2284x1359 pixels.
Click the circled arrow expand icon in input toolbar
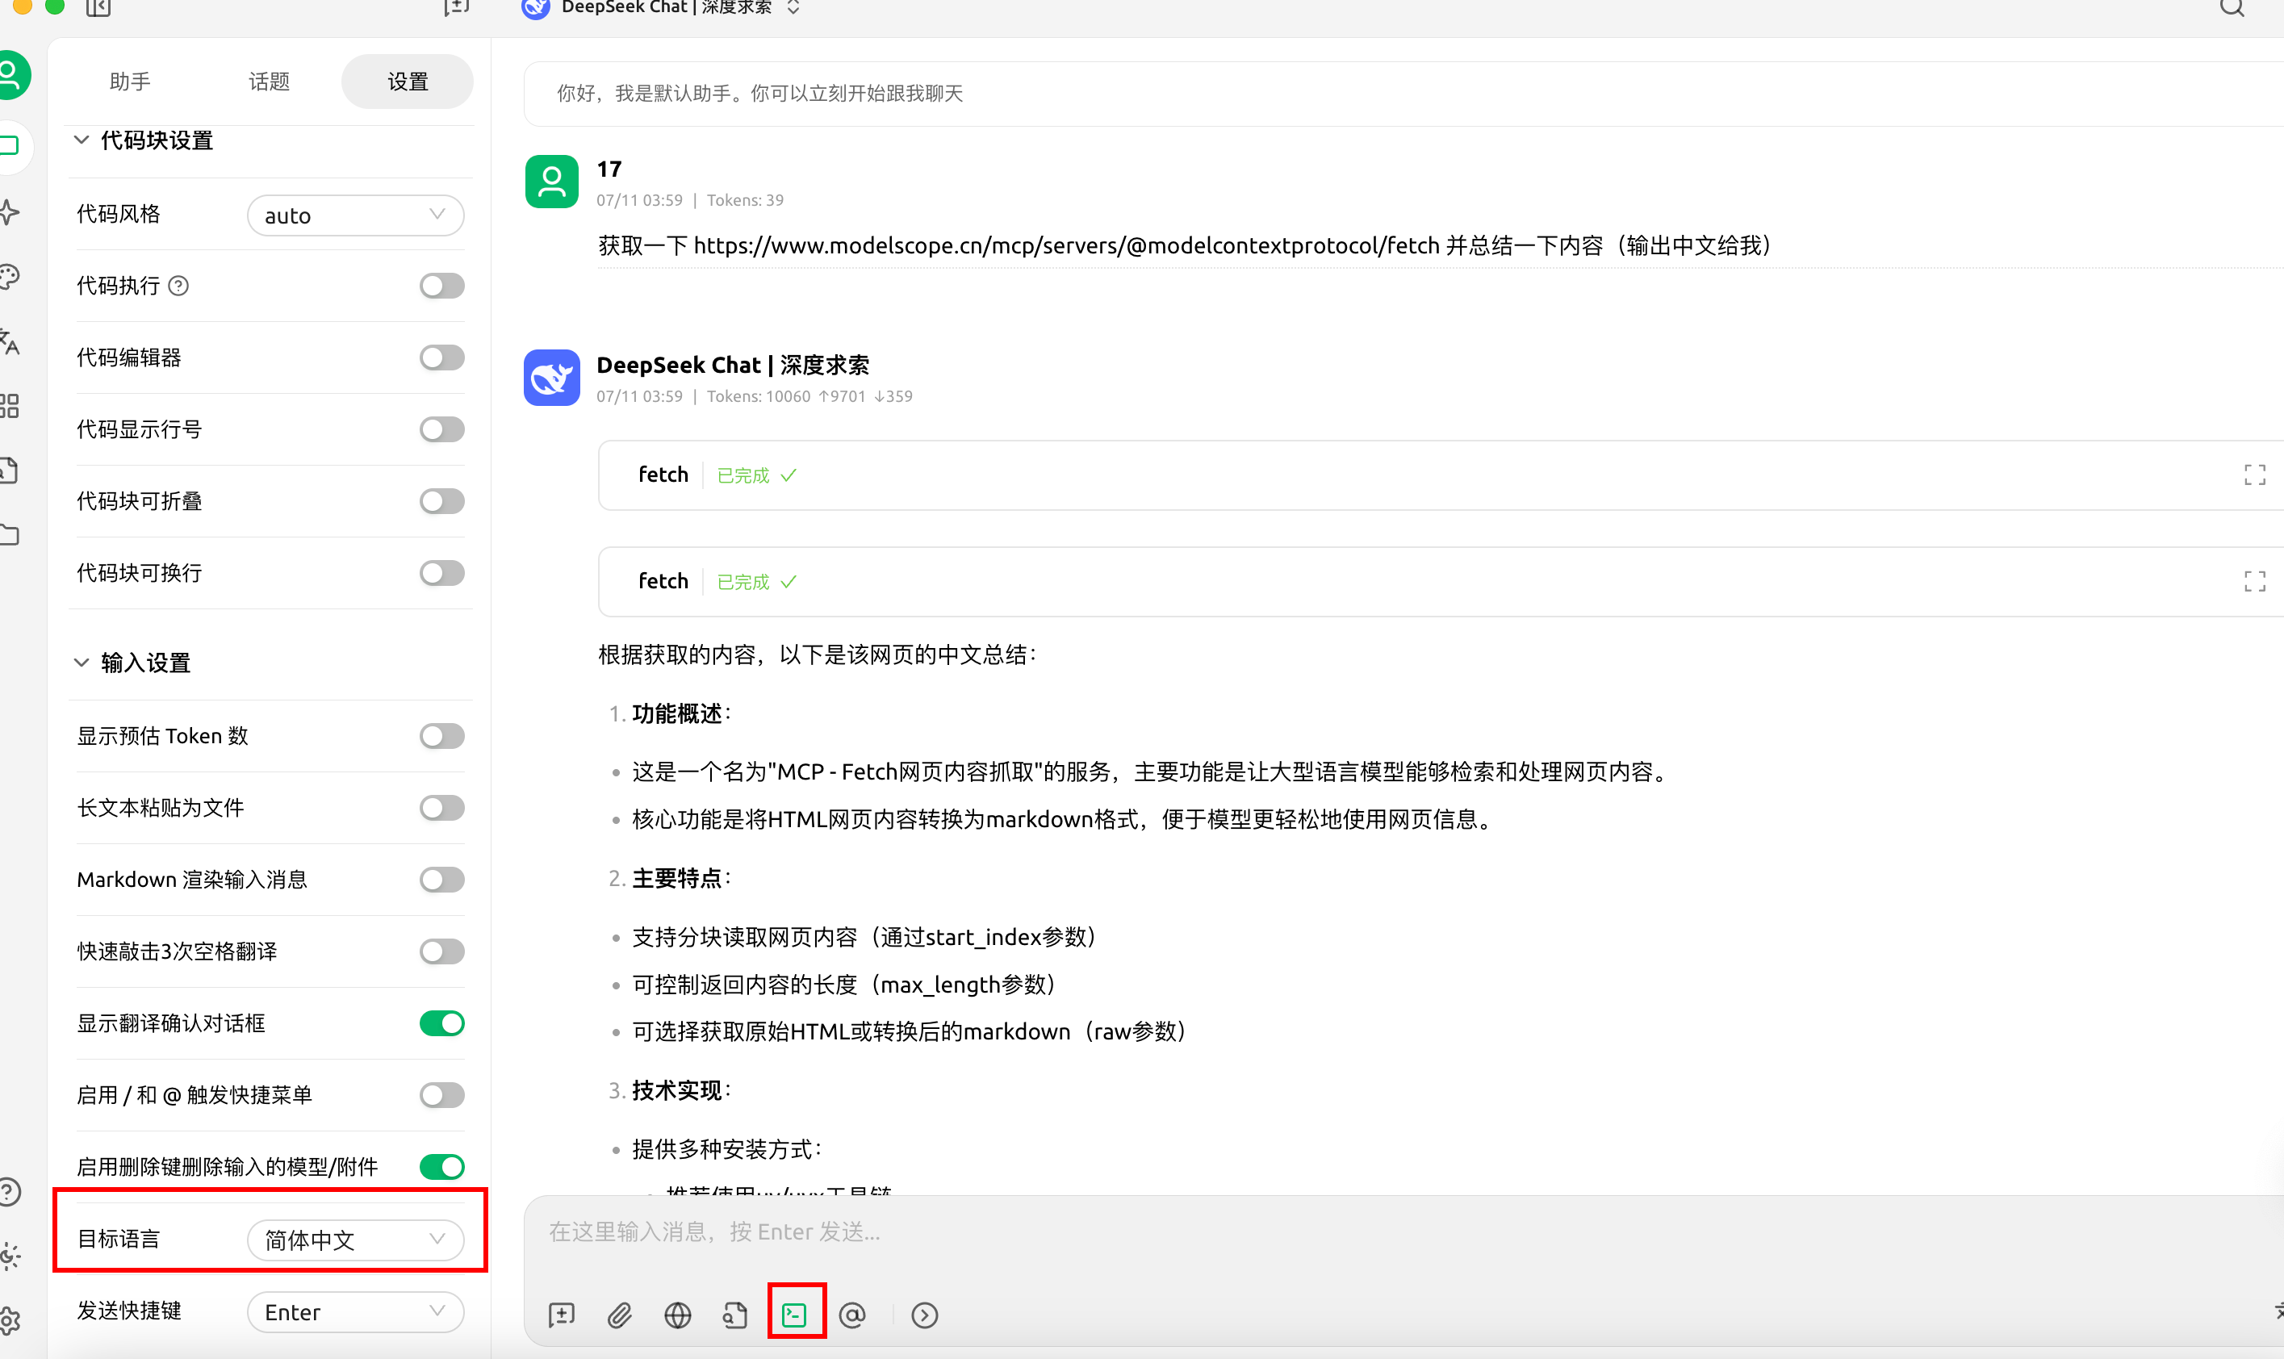(x=925, y=1315)
